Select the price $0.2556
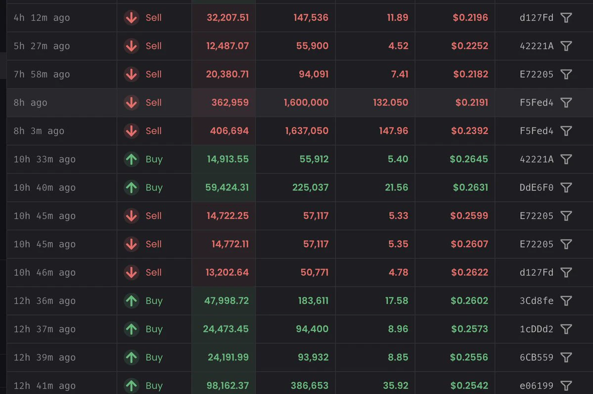 coord(468,357)
